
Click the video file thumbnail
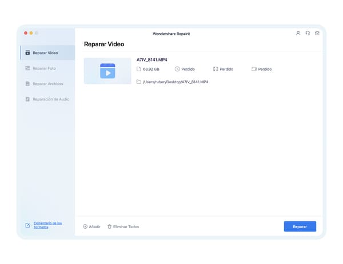[x=107, y=71]
